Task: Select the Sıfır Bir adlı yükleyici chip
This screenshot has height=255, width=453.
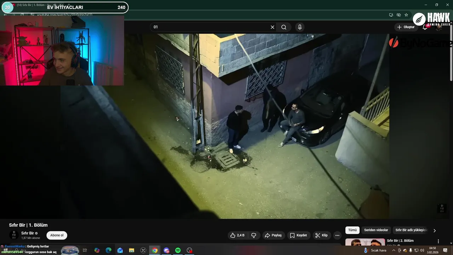Action: (411, 230)
